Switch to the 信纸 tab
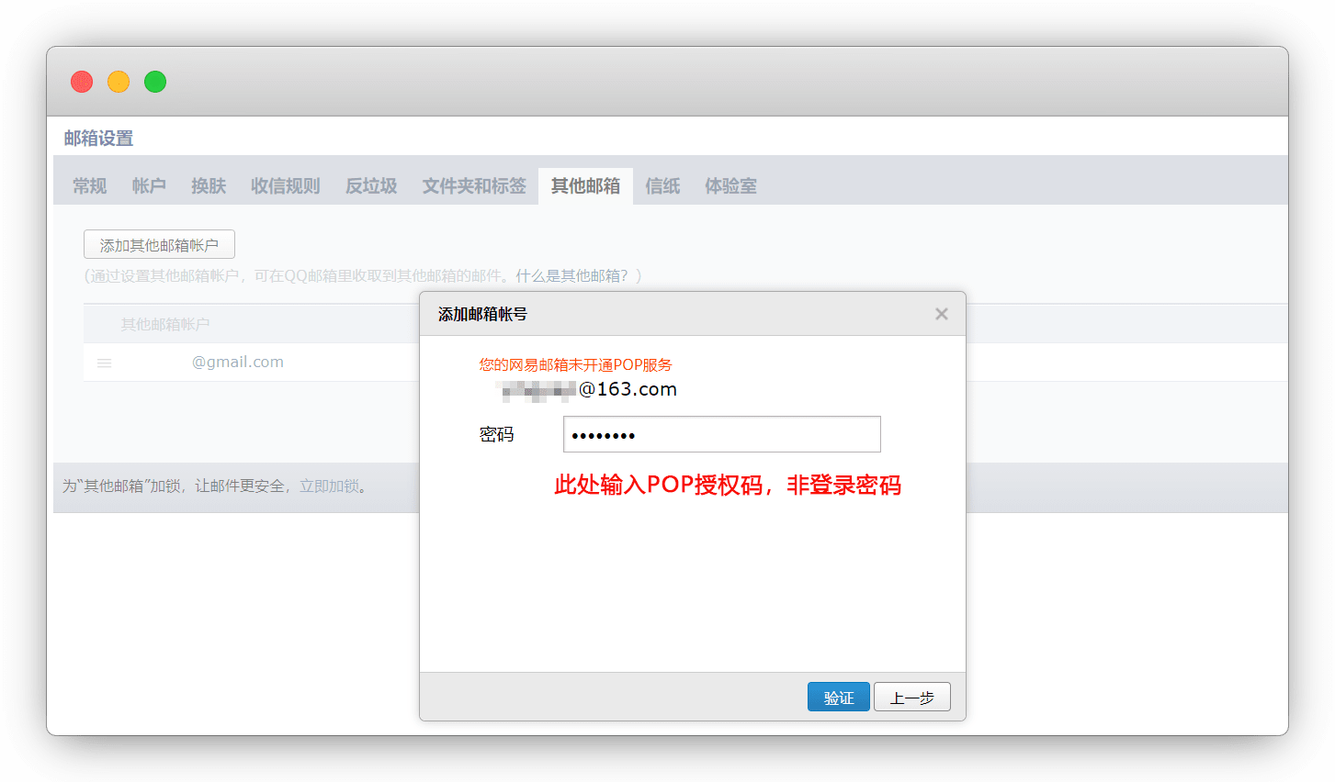The height and width of the screenshot is (782, 1335). [662, 186]
